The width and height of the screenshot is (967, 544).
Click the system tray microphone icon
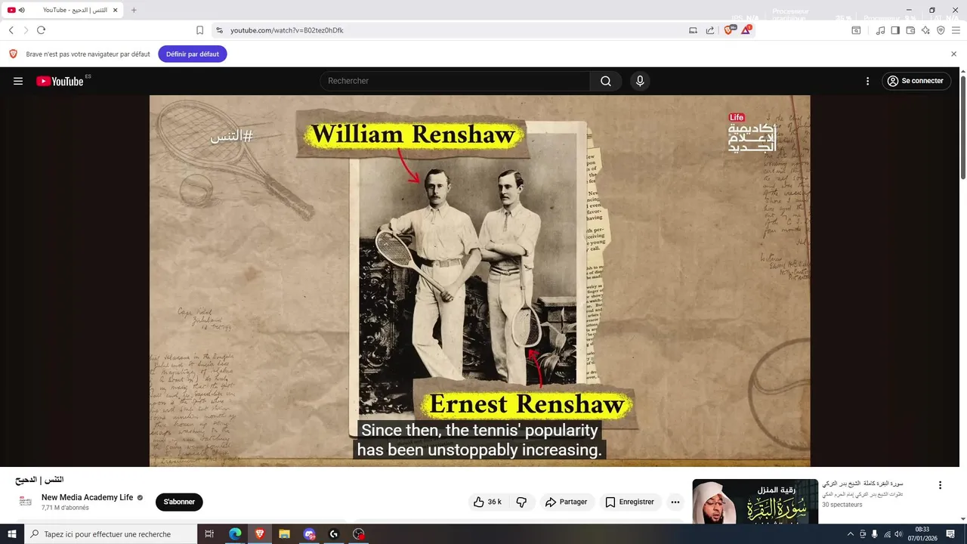click(875, 534)
